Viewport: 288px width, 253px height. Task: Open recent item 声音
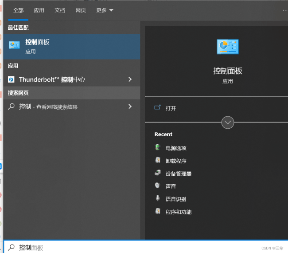coord(171,186)
